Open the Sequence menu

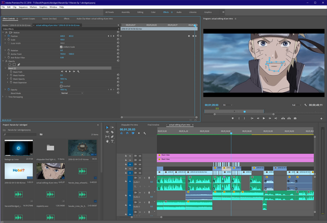23,7
